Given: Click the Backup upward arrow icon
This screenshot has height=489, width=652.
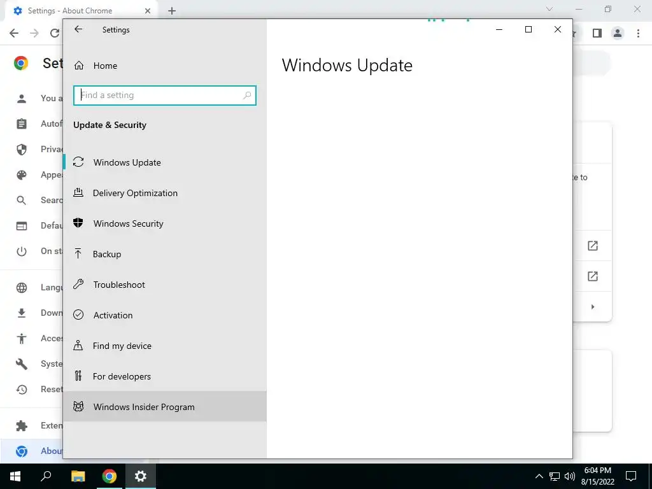Looking at the screenshot, I should [78, 253].
